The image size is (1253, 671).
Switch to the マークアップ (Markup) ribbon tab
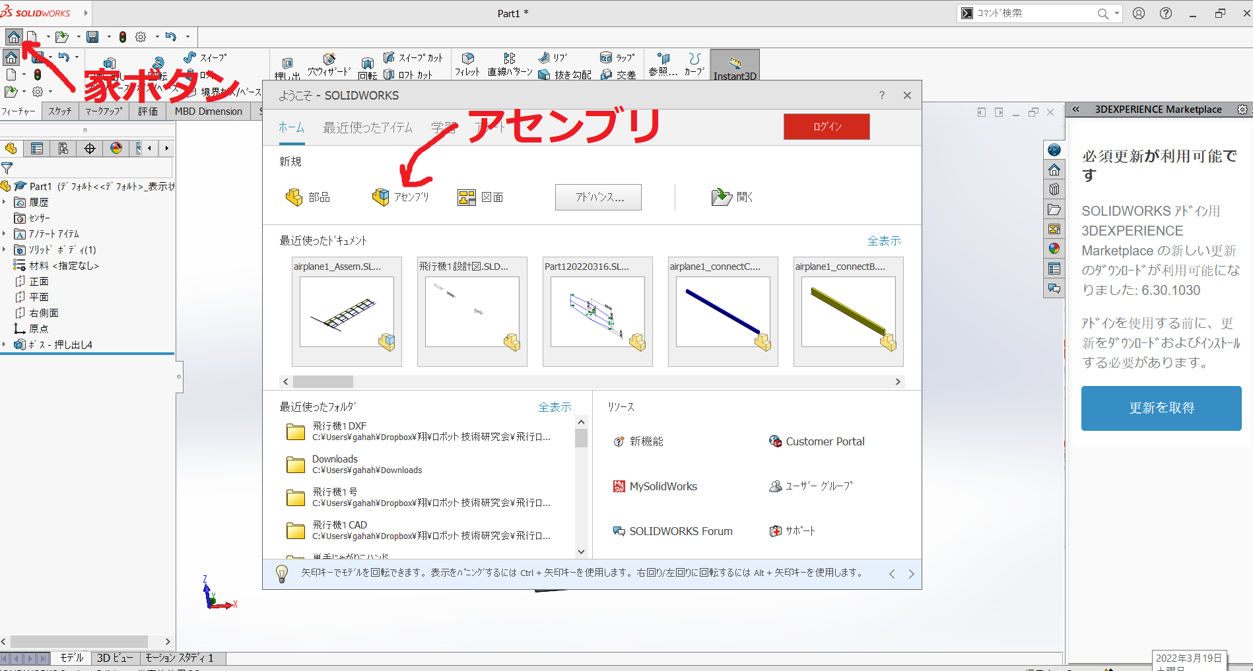(104, 112)
